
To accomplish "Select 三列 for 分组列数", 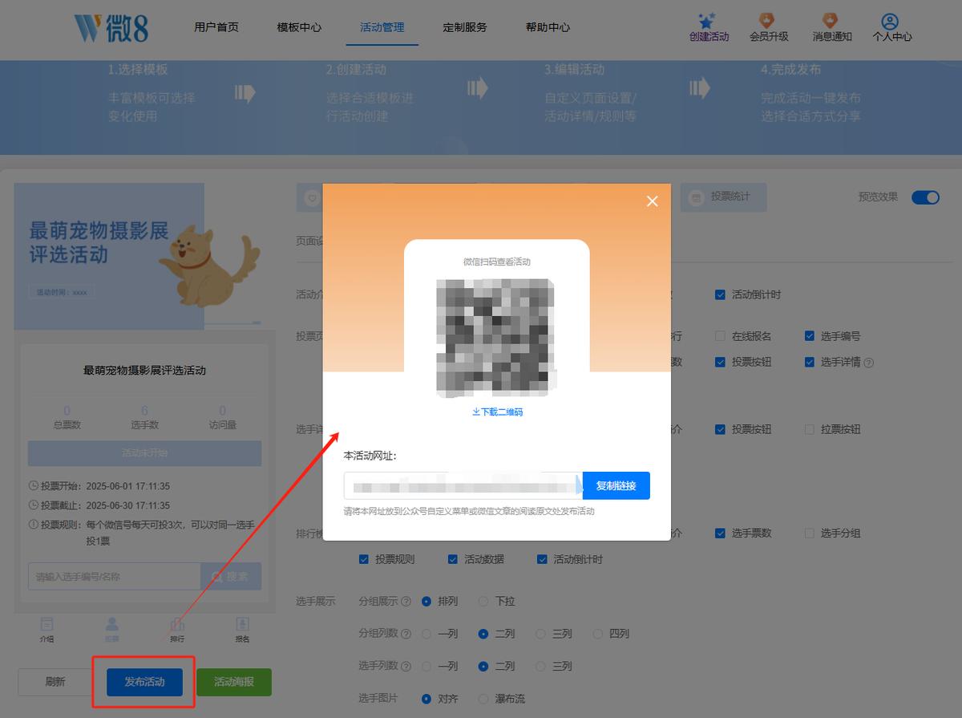I will coord(541,634).
